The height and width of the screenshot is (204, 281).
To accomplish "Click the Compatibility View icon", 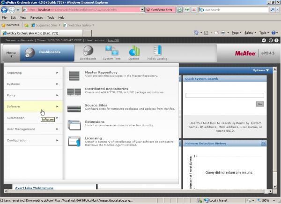I will point(179,10).
